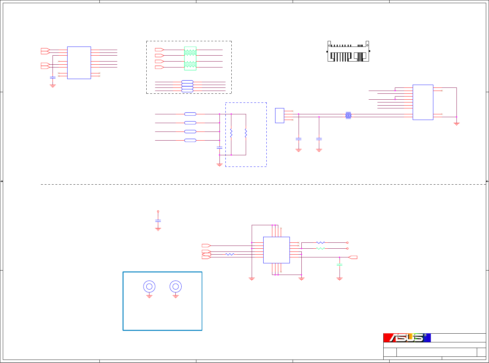
Task: Select the right mounting hole circle symbol
Action: click(x=176, y=286)
